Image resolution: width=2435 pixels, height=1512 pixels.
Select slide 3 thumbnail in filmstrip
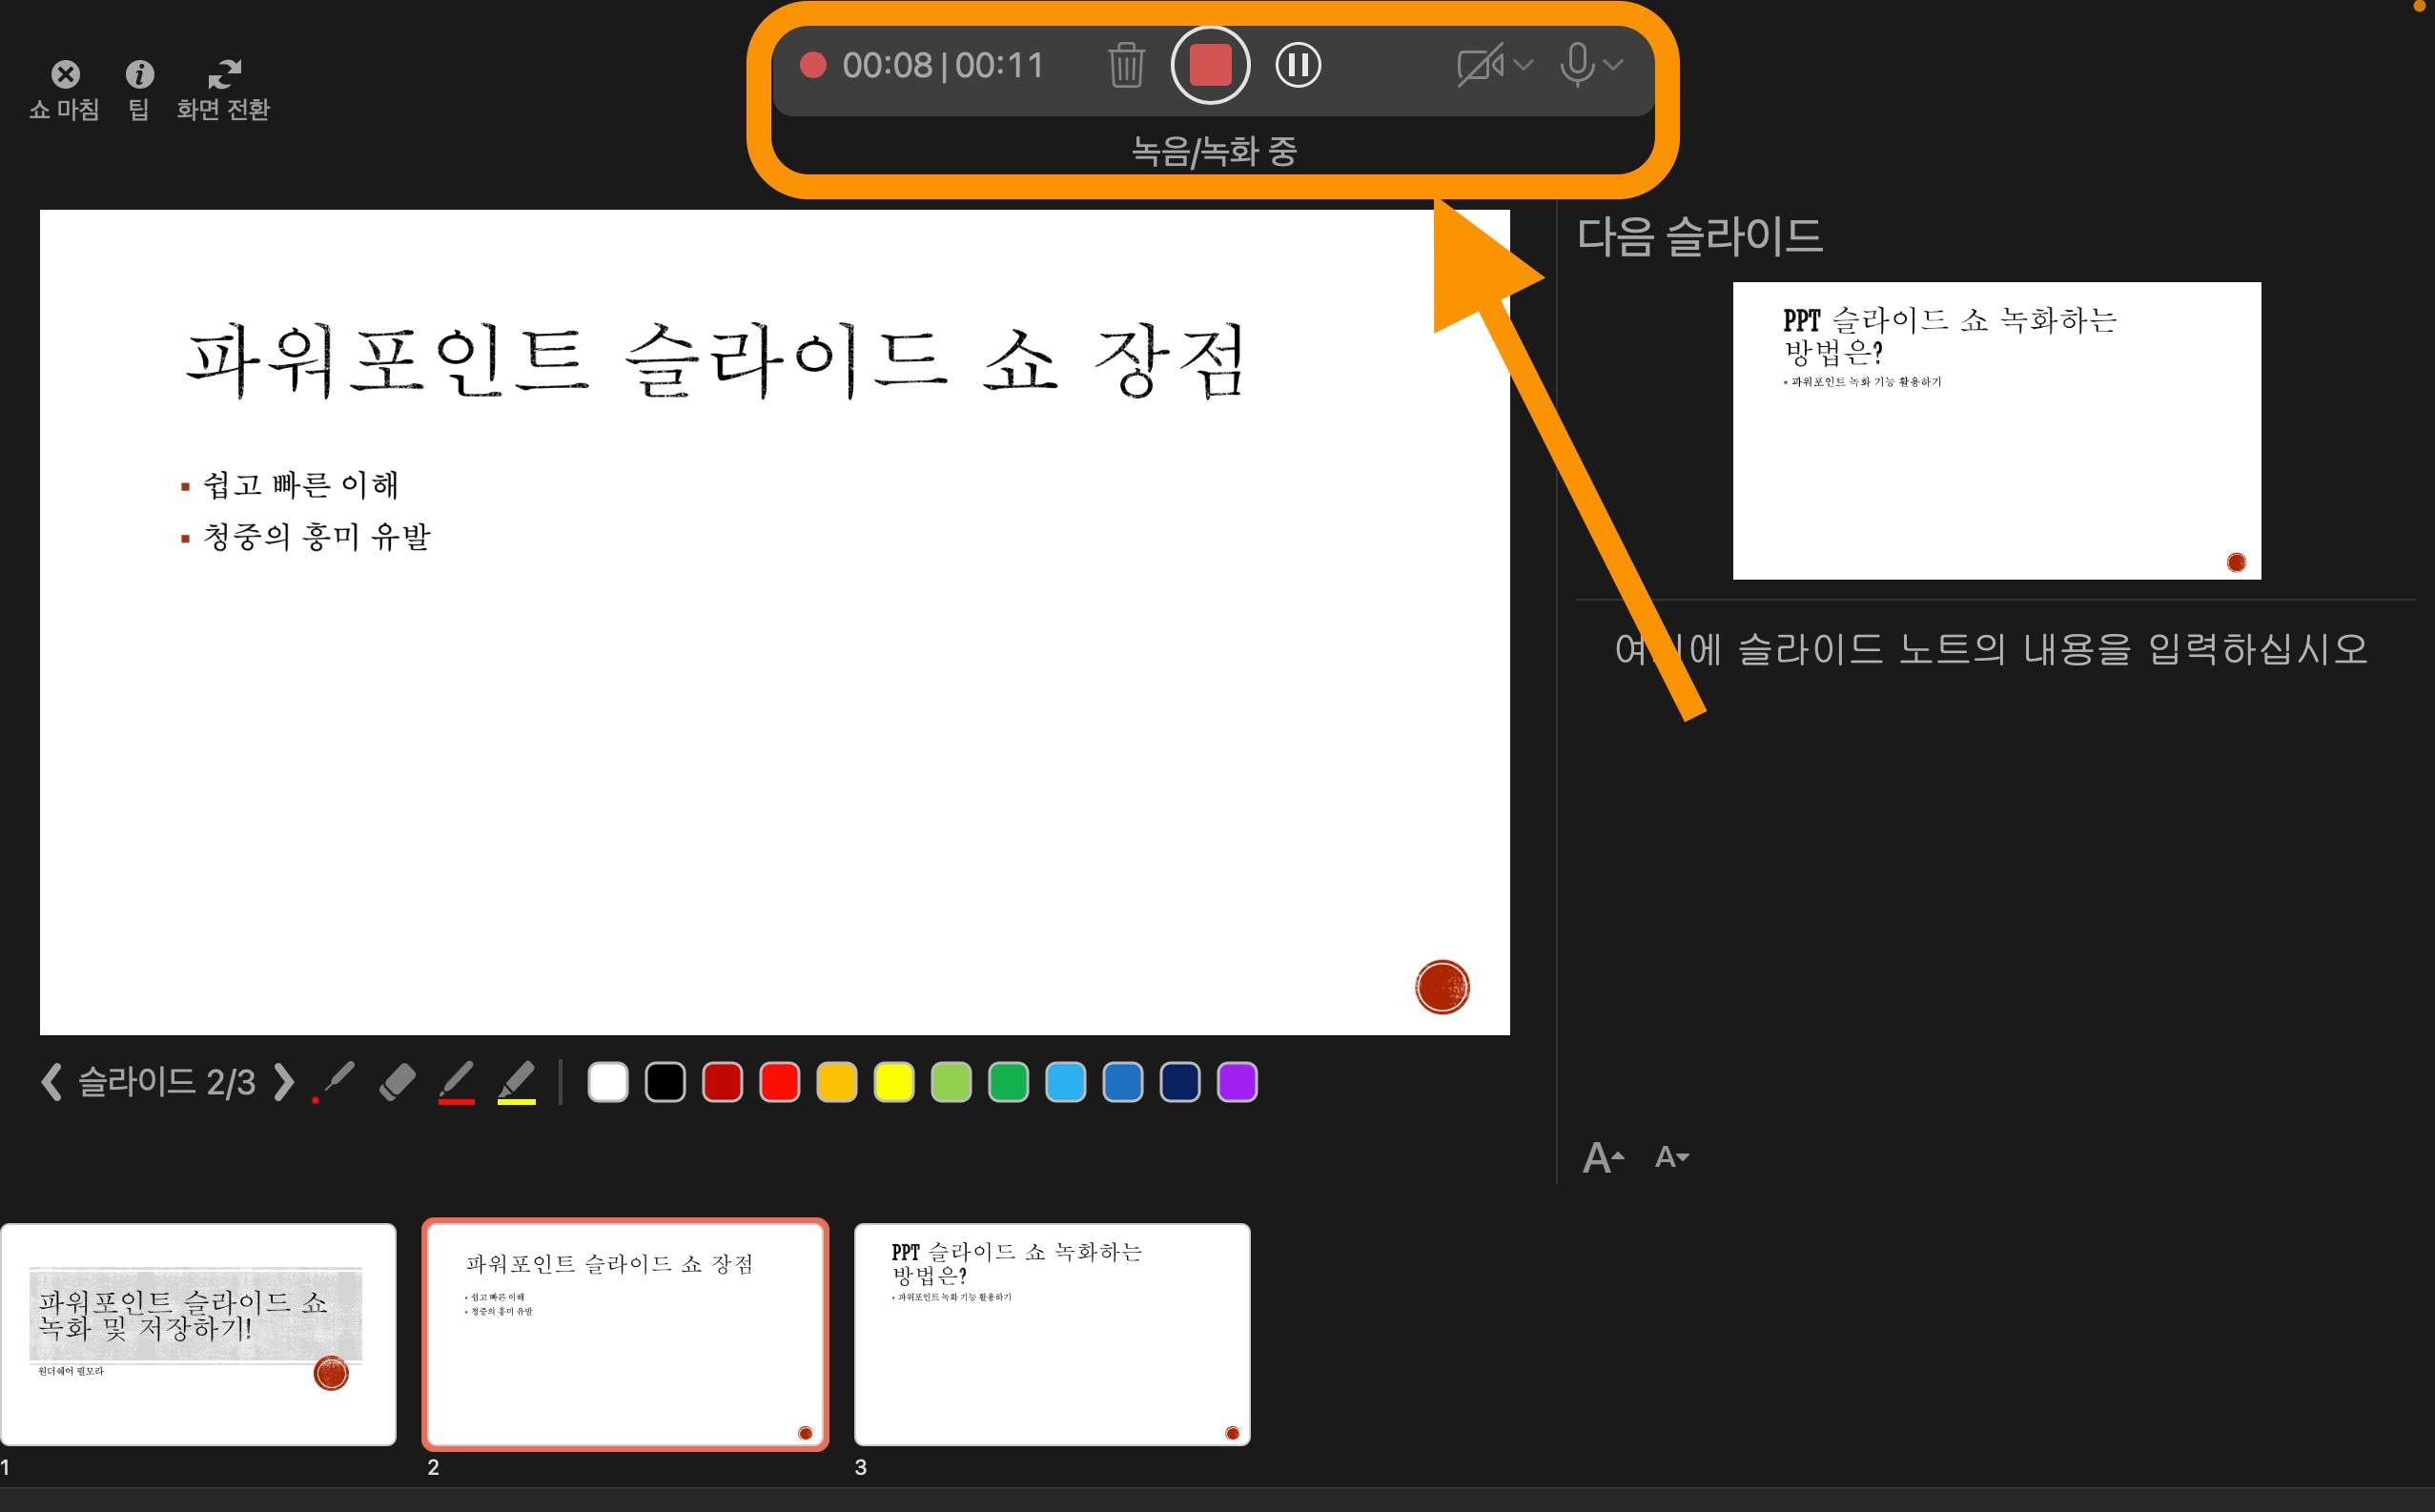pyautogui.click(x=1052, y=1334)
